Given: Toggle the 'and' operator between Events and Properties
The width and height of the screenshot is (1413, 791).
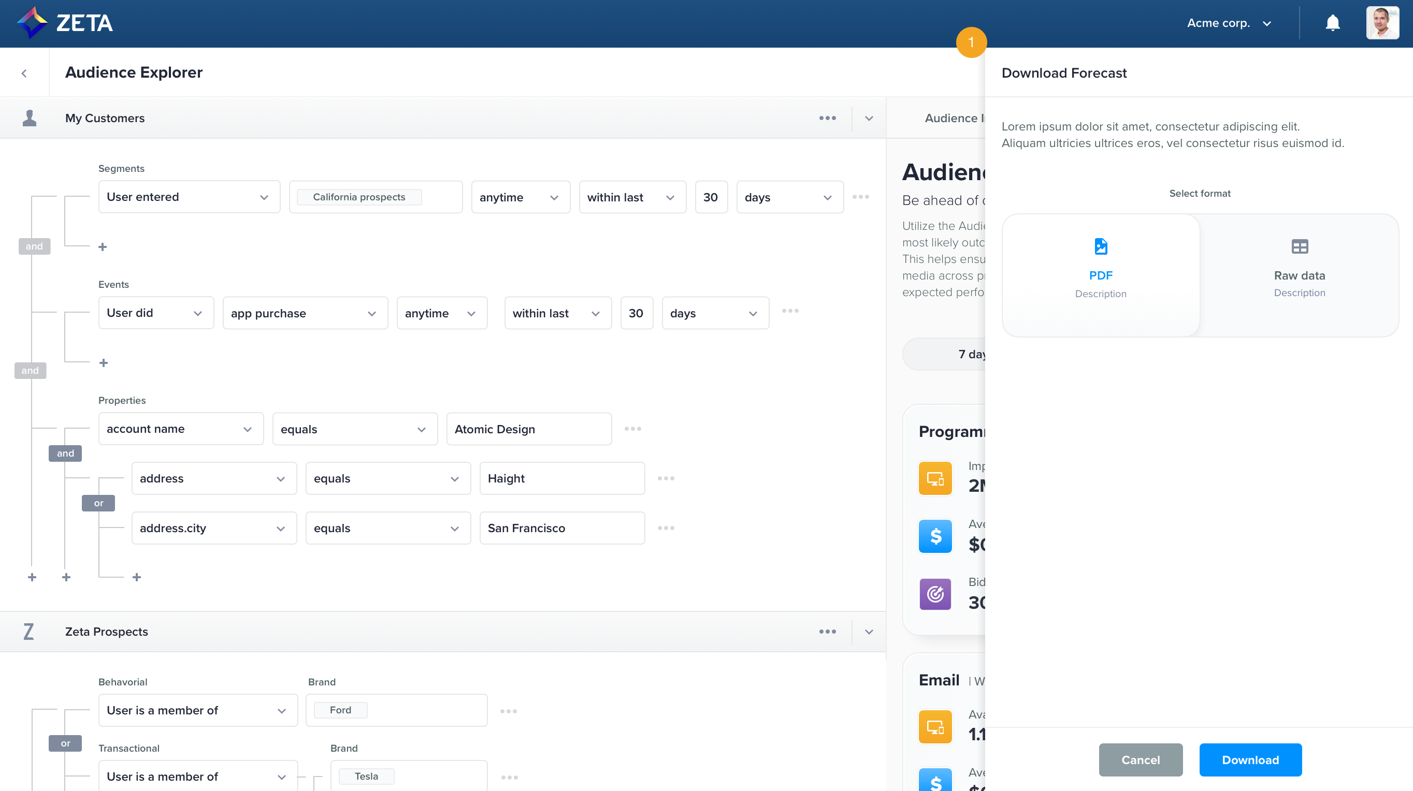Looking at the screenshot, I should pos(30,370).
